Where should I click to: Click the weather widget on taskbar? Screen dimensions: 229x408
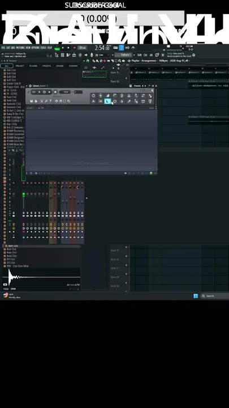11,296
